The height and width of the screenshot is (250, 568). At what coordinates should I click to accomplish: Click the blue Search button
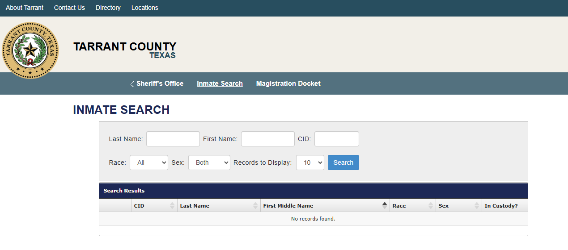pyautogui.click(x=343, y=162)
